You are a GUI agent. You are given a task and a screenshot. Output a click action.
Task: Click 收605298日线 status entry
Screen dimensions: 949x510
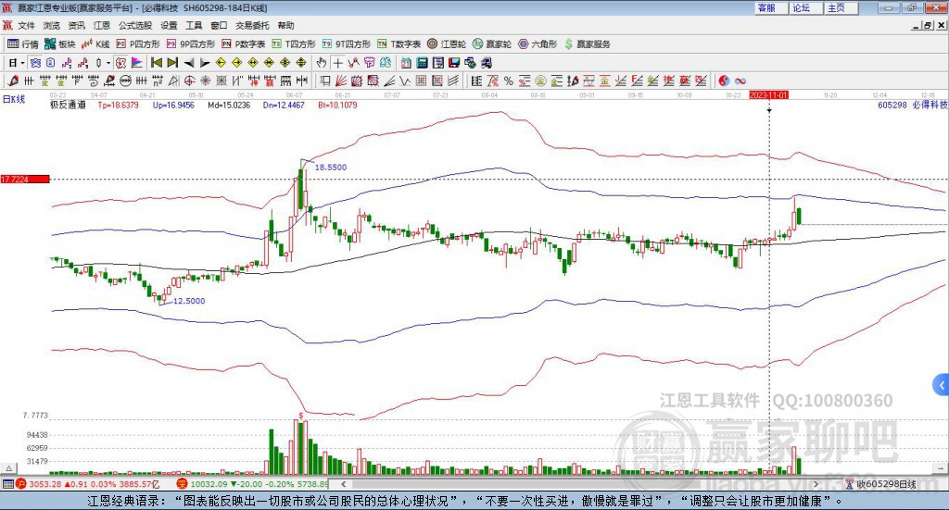(880, 484)
